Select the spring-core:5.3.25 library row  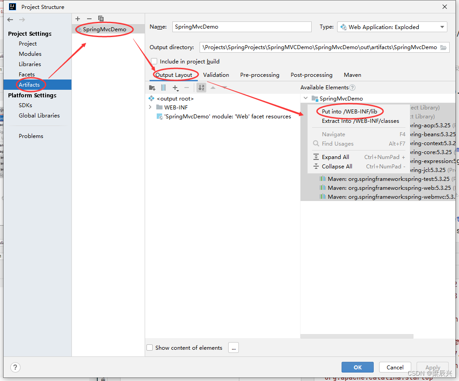pos(432,152)
